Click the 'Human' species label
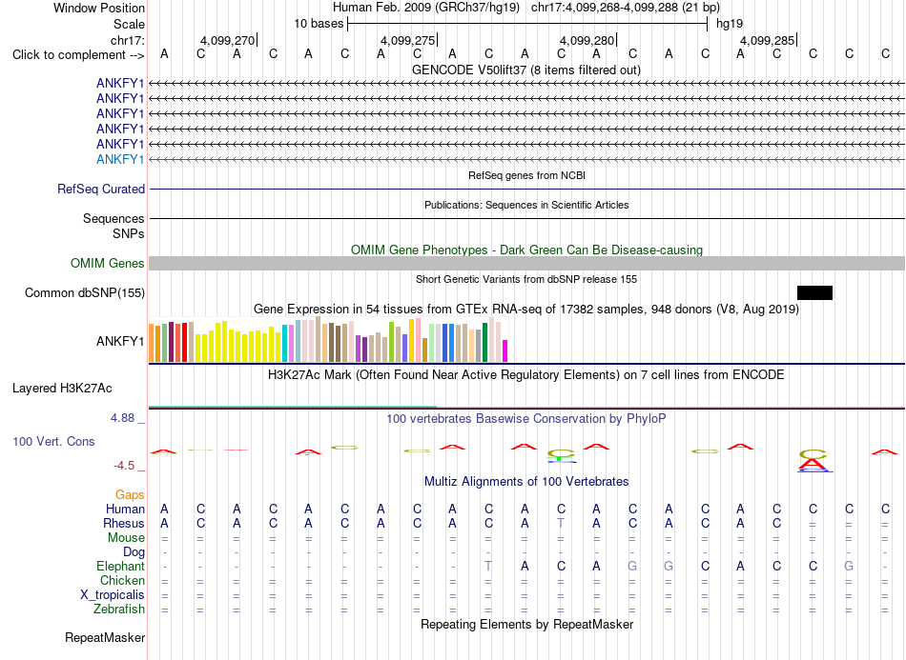The width and height of the screenshot is (906, 660). point(125,509)
